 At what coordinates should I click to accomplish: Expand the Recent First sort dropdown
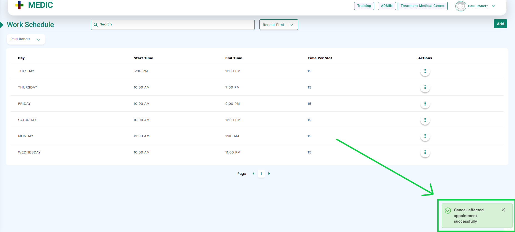[x=279, y=25]
